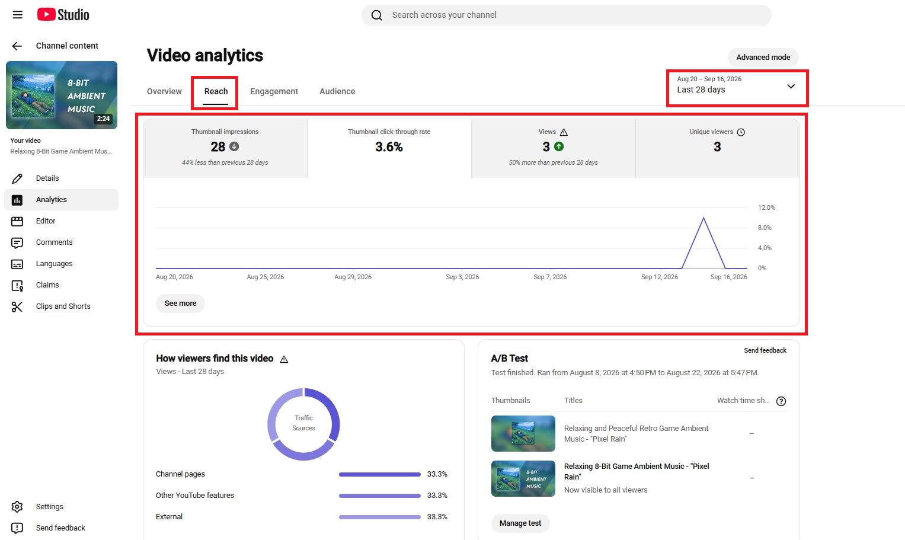Image resolution: width=905 pixels, height=540 pixels.
Task: Open the hamburger navigation menu
Action: click(18, 15)
